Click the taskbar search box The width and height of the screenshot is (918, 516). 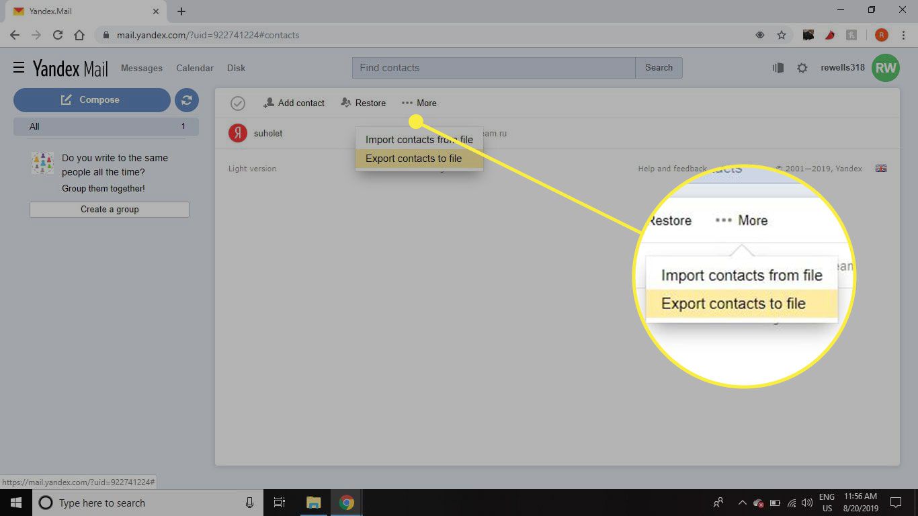click(x=148, y=503)
